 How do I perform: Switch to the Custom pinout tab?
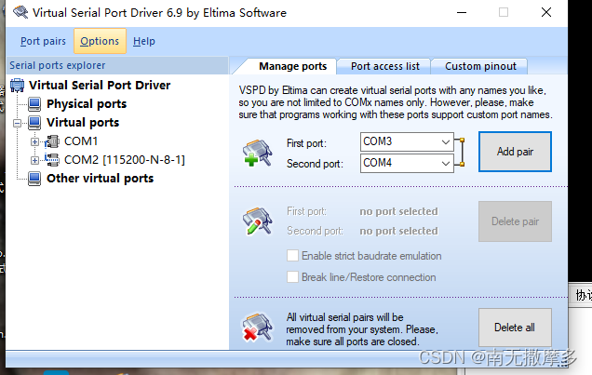tap(480, 66)
